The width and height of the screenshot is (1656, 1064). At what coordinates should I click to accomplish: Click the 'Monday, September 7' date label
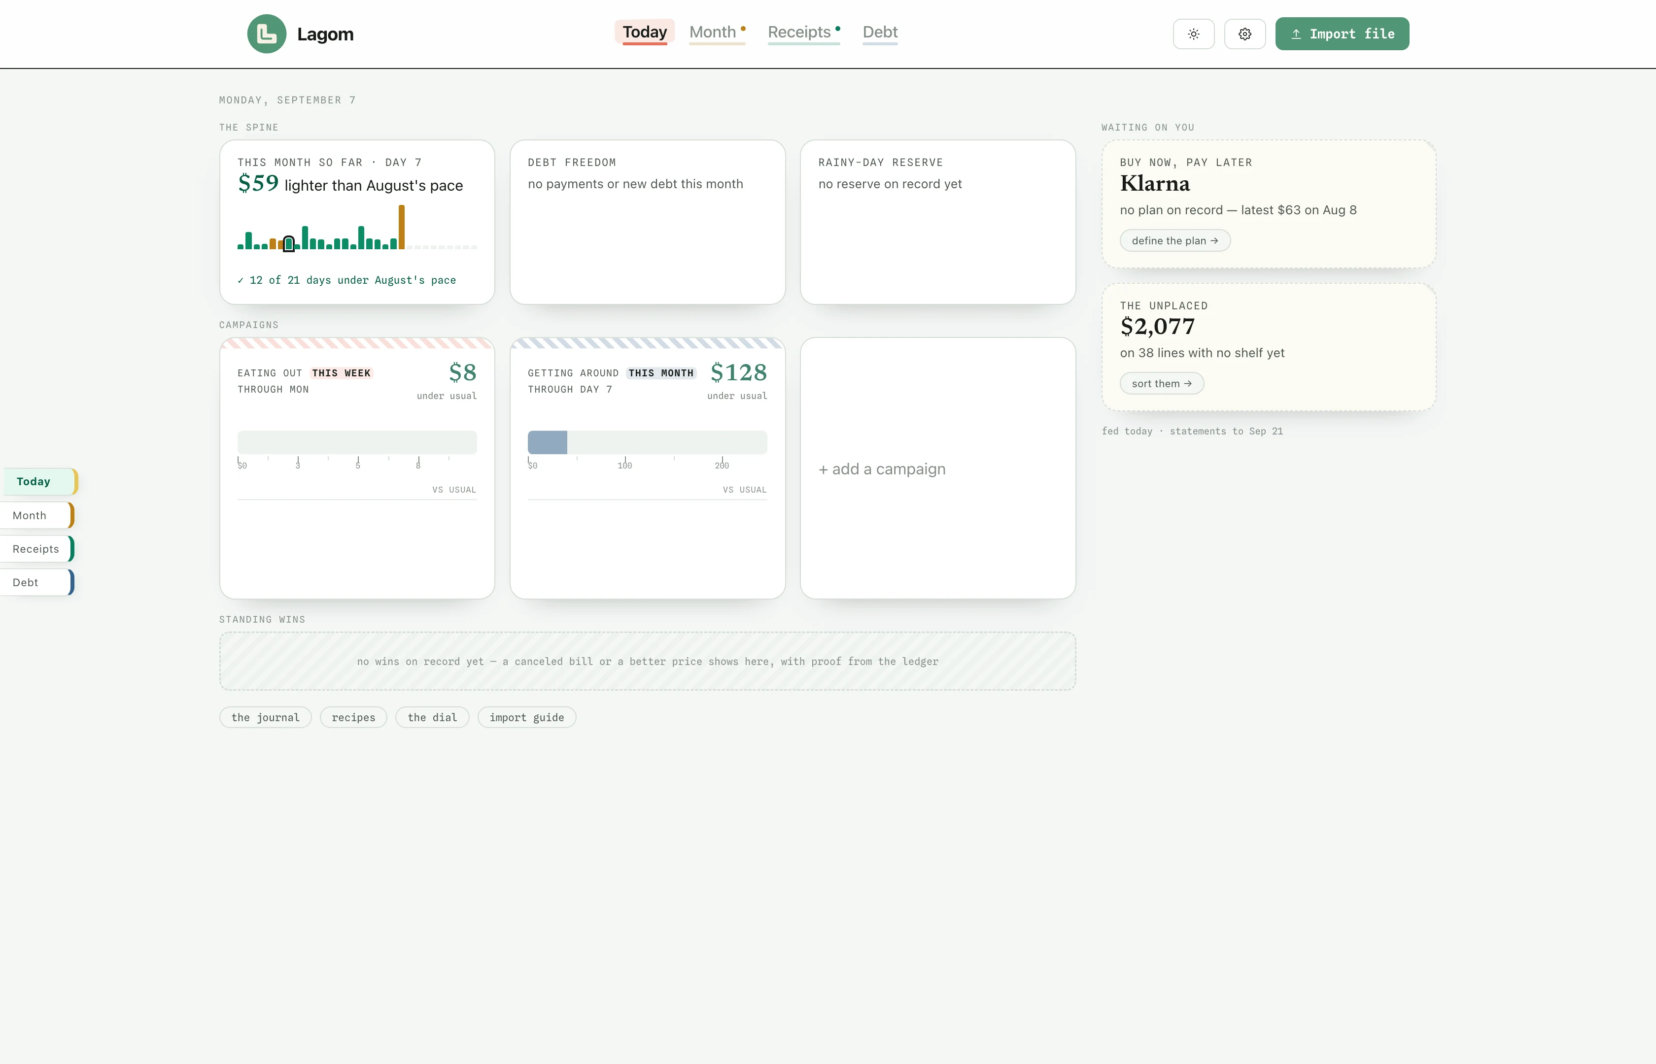pyautogui.click(x=287, y=100)
